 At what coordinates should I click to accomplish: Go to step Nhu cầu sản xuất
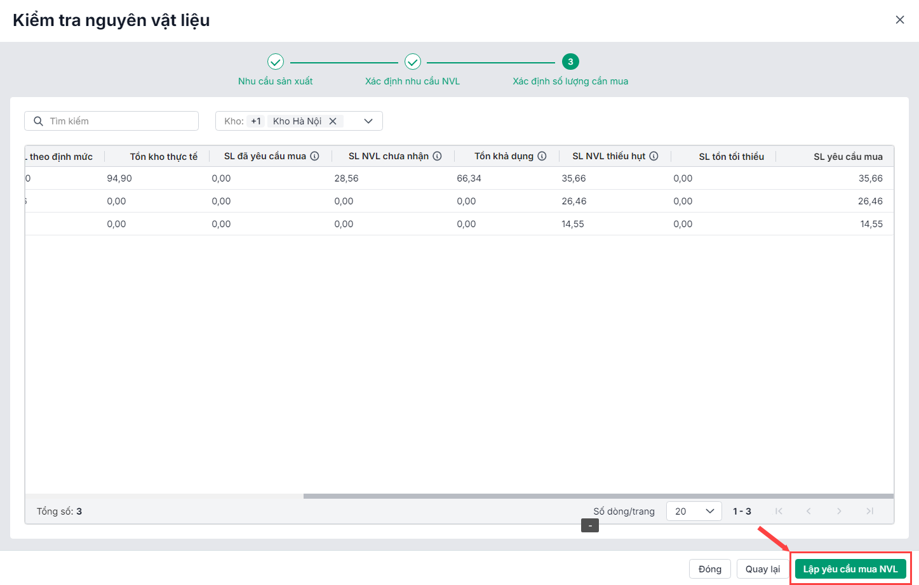tap(276, 62)
